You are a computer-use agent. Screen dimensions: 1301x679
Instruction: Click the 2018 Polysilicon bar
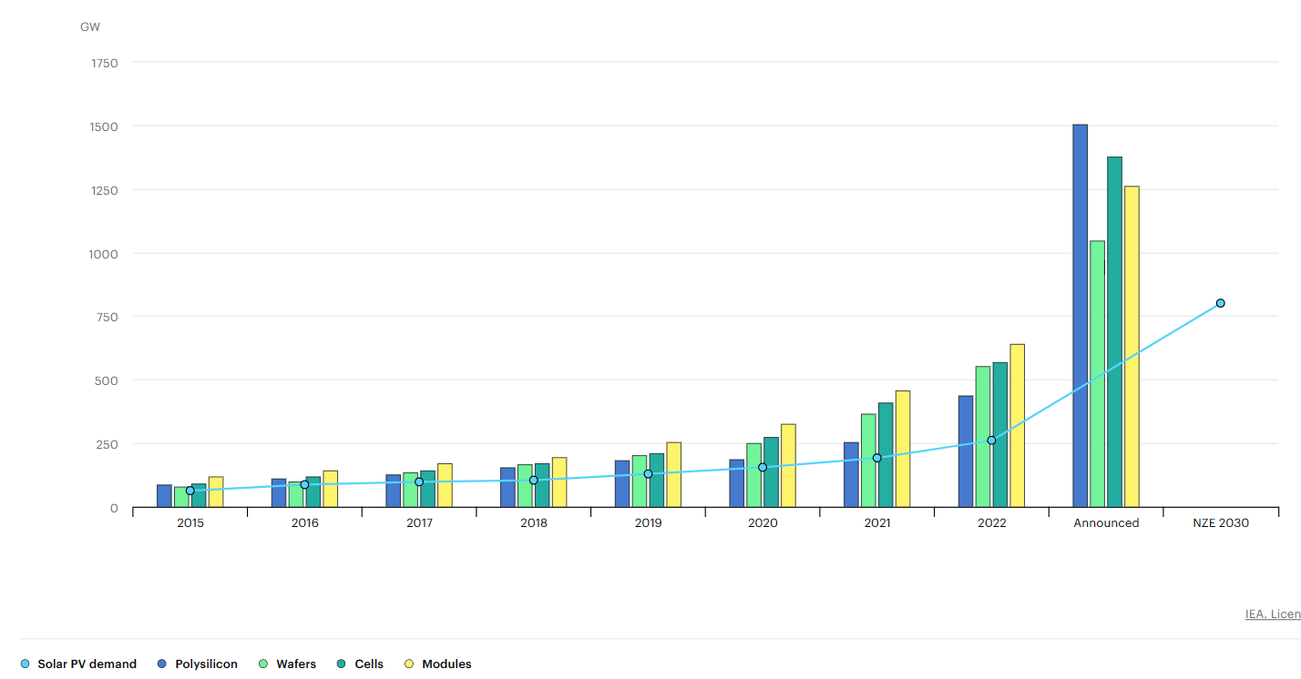(x=507, y=488)
